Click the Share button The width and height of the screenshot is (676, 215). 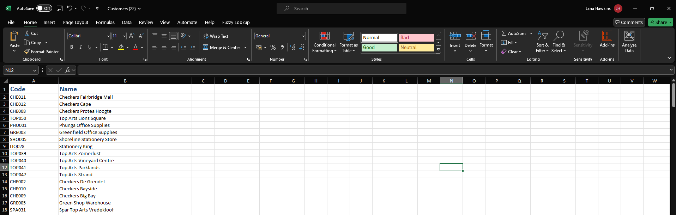coord(660,22)
